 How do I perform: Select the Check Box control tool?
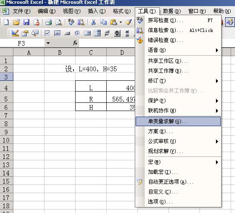pos(47,33)
